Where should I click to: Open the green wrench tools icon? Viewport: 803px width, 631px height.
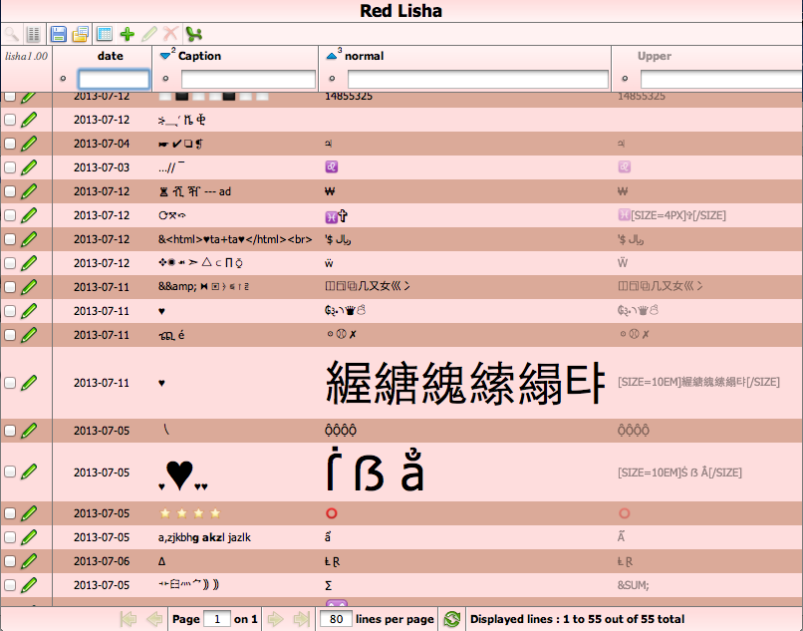[x=192, y=33]
